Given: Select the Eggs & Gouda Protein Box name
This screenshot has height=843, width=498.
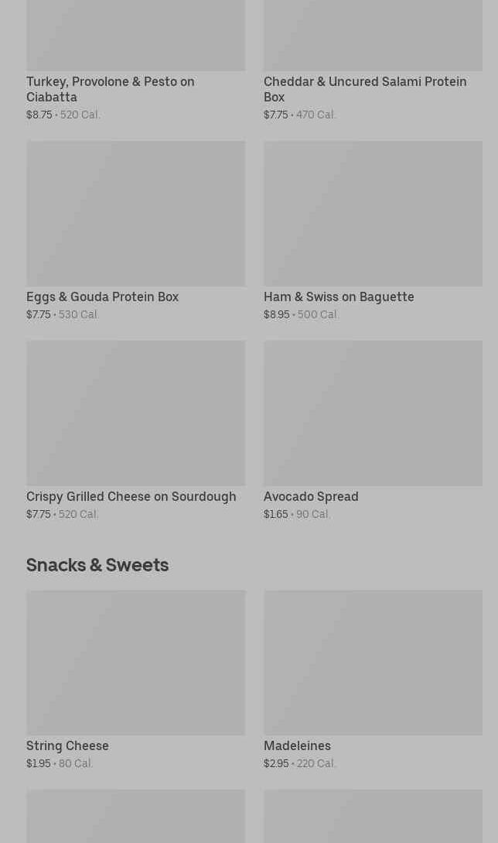Looking at the screenshot, I should (102, 296).
